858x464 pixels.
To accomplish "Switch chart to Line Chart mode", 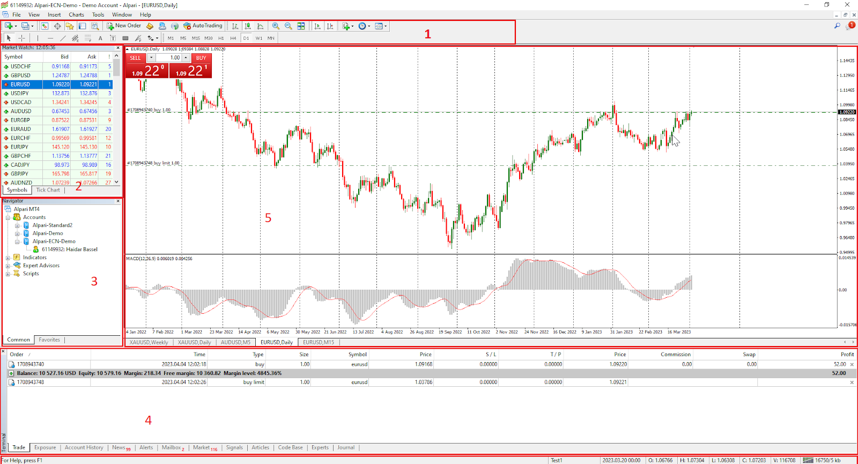I will [260, 26].
